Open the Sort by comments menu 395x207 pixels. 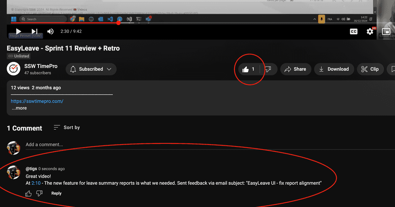tap(67, 128)
